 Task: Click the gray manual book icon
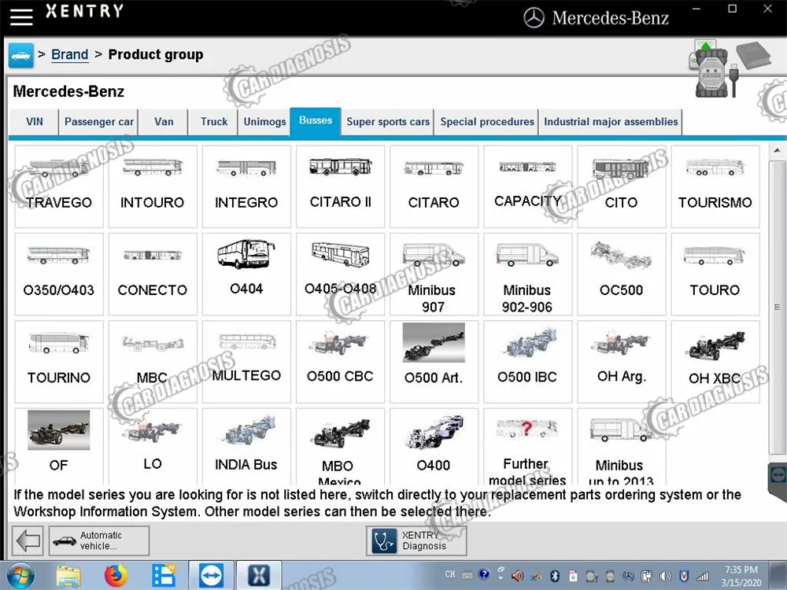[x=754, y=55]
